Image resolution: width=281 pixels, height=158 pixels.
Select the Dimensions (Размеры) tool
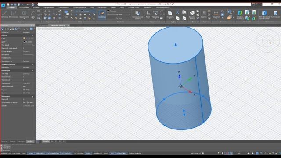coord(155,14)
